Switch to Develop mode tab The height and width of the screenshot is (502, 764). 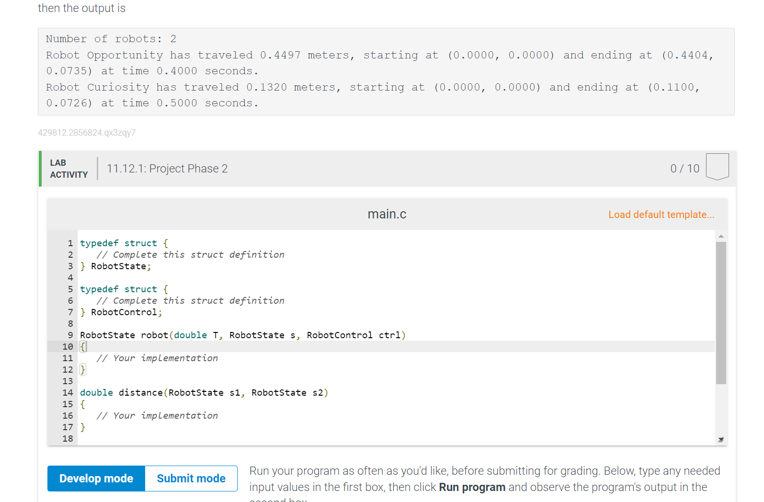click(96, 479)
